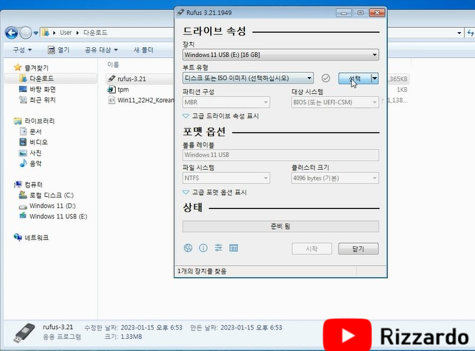
Task: Click the 볼륨 레이블 volume label field
Action: (x=281, y=155)
